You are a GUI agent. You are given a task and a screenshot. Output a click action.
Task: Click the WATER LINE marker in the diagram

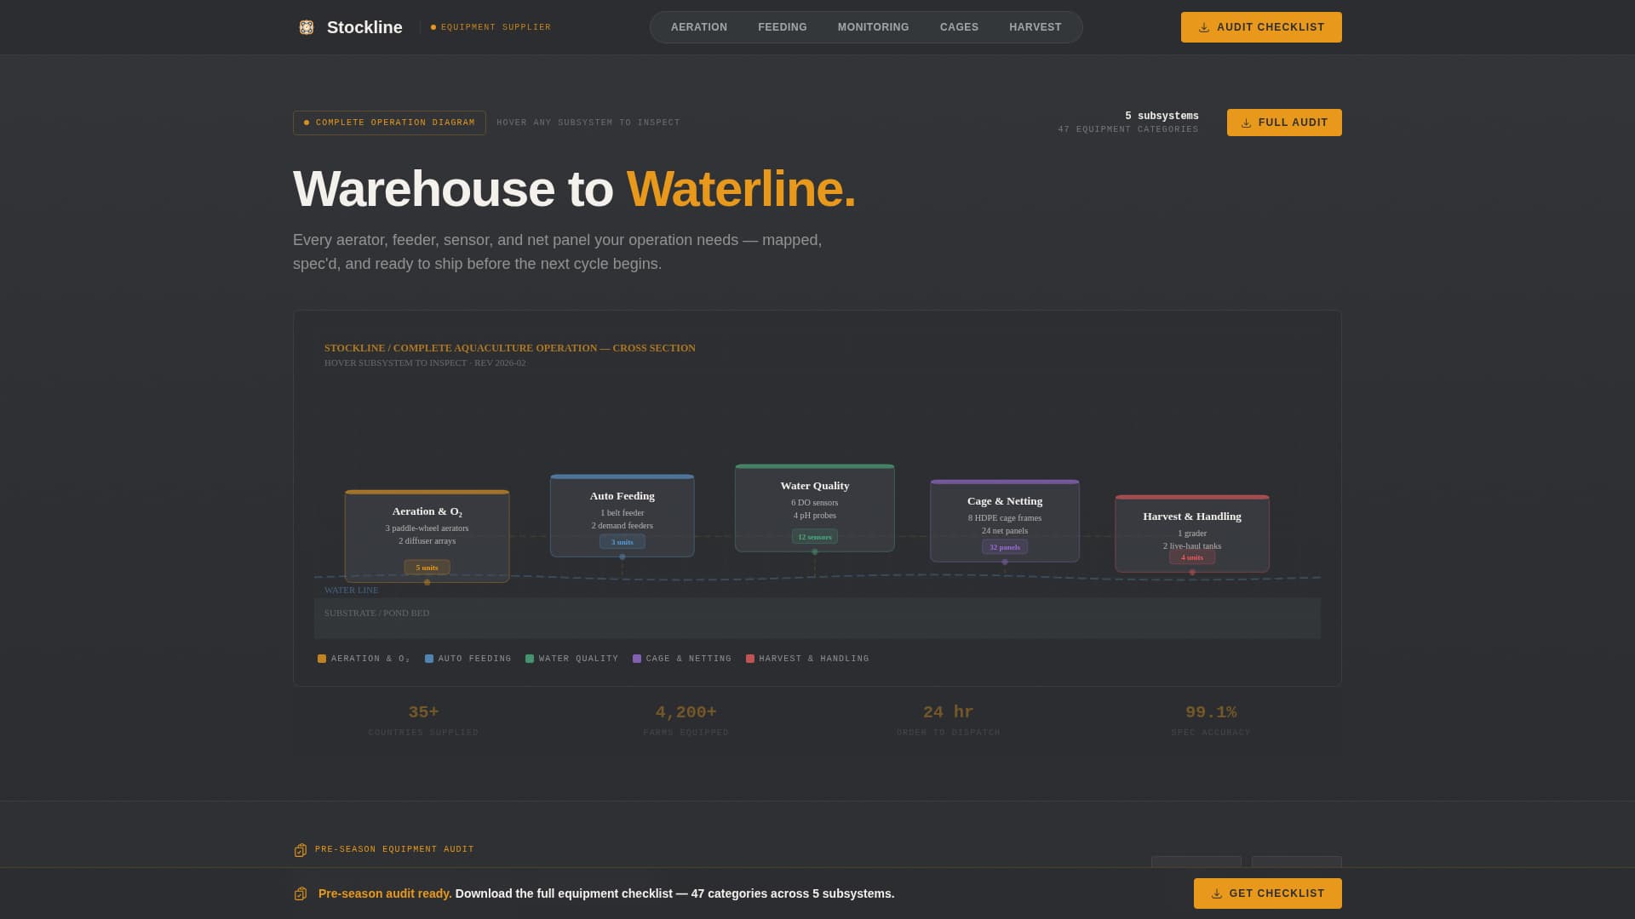350,590
